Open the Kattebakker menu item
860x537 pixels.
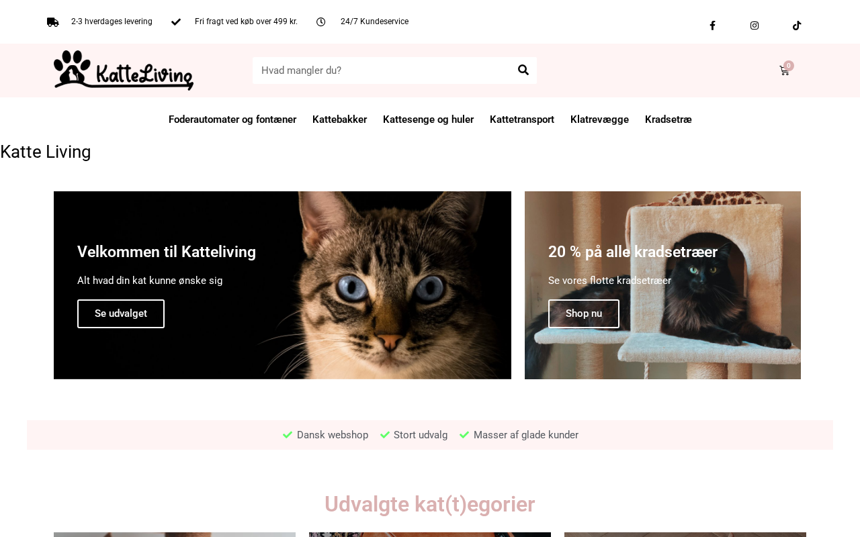[339, 119]
